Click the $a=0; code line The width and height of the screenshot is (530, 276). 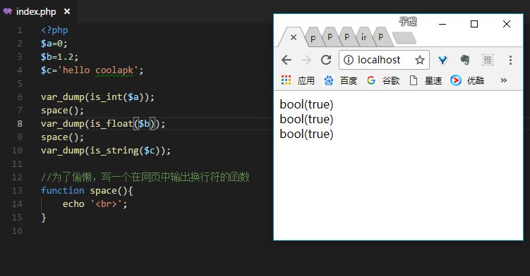pos(54,44)
